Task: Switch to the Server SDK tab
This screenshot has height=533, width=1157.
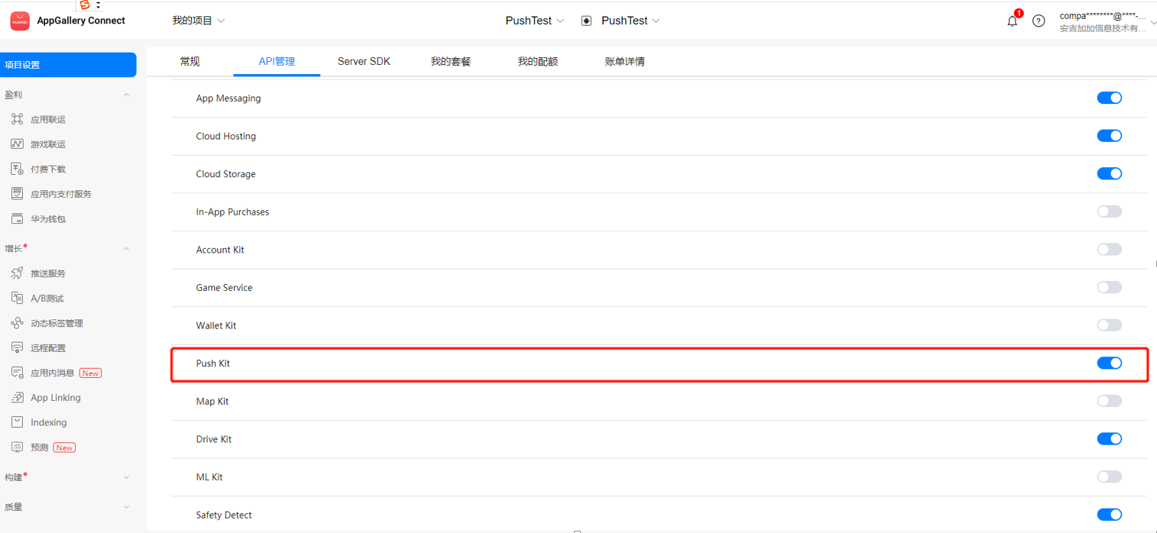Action: (364, 61)
